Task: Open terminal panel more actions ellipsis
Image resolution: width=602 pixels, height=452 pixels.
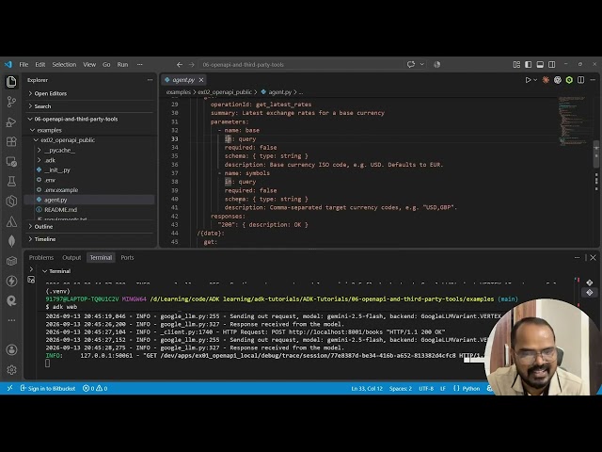Action: [577, 257]
